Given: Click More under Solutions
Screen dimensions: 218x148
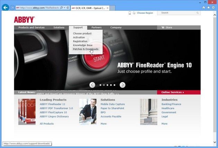Looking at the screenshot, I should (x=103, y=124).
